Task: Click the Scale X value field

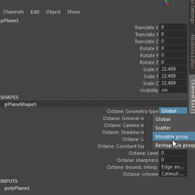Action: pos(173,69)
